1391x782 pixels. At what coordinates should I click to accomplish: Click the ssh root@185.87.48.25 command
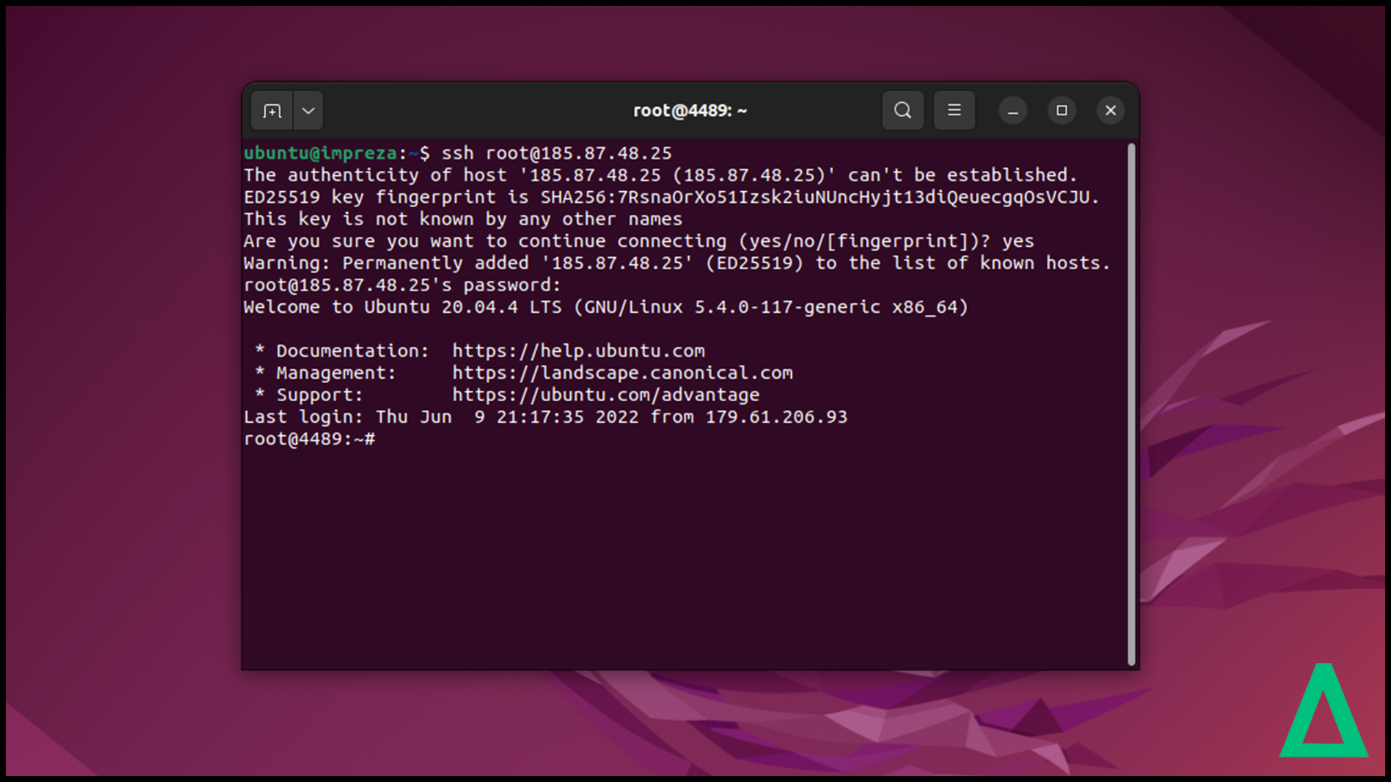(556, 154)
